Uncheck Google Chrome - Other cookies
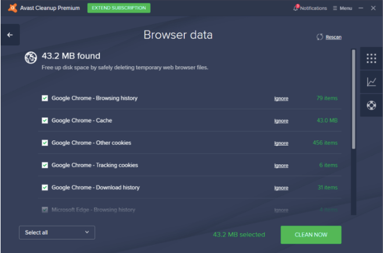 (x=45, y=143)
